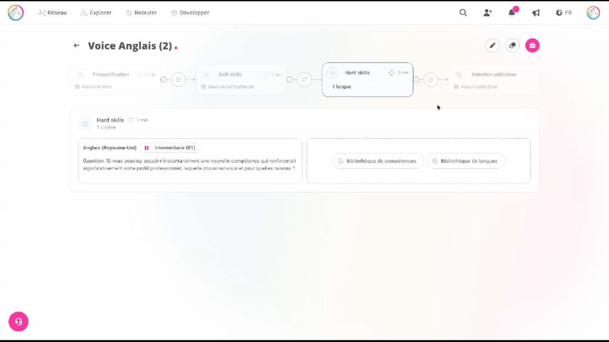This screenshot has height=342, width=609.
Task: Click the add user icon
Action: pyautogui.click(x=487, y=13)
